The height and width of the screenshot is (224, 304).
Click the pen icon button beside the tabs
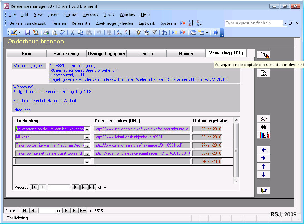(263, 55)
